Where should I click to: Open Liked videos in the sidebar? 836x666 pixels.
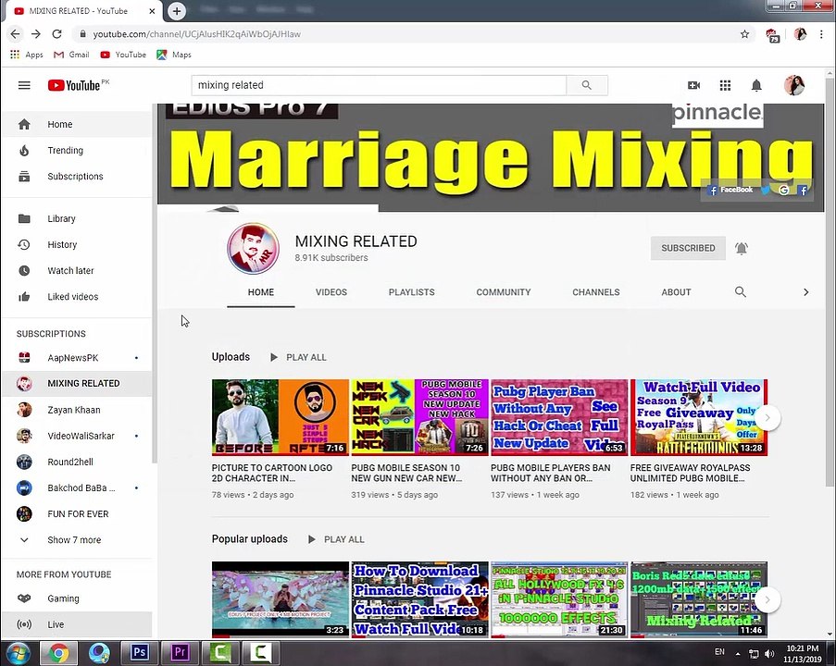pyautogui.click(x=76, y=297)
